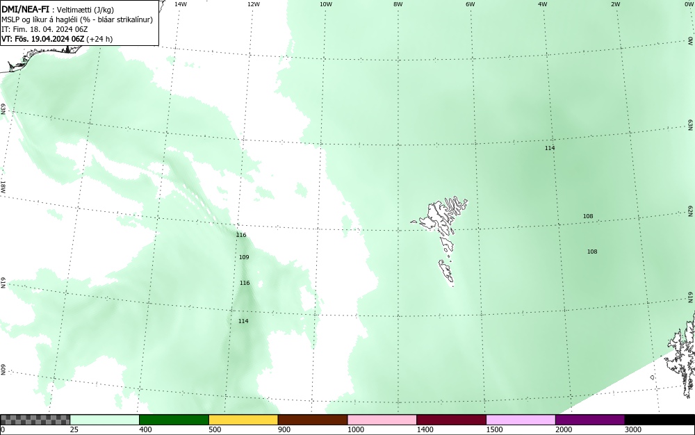Click the value 114 below the 61N line
The width and height of the screenshot is (695, 435).
pos(243,321)
